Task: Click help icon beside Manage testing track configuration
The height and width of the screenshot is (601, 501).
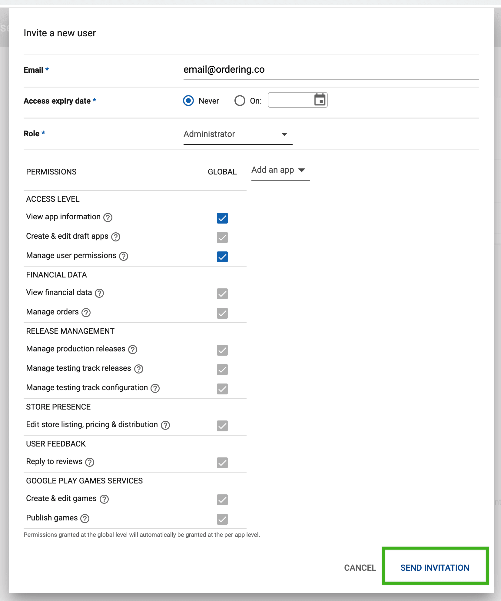Action: pyautogui.click(x=155, y=388)
